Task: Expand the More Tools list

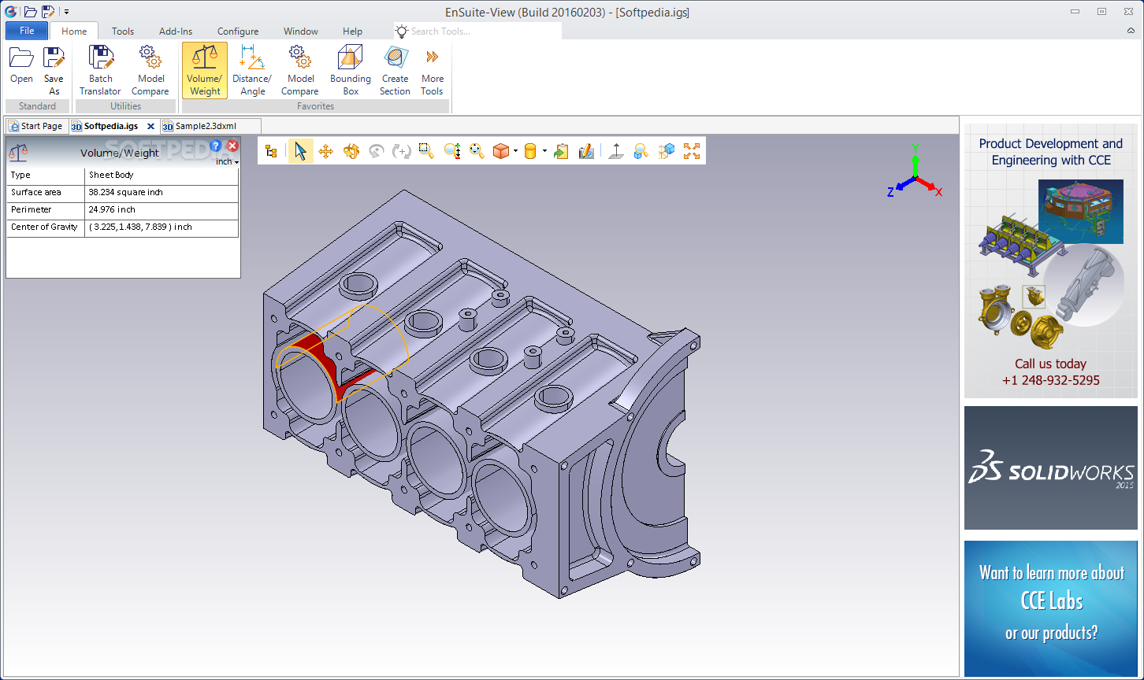Action: (x=433, y=69)
